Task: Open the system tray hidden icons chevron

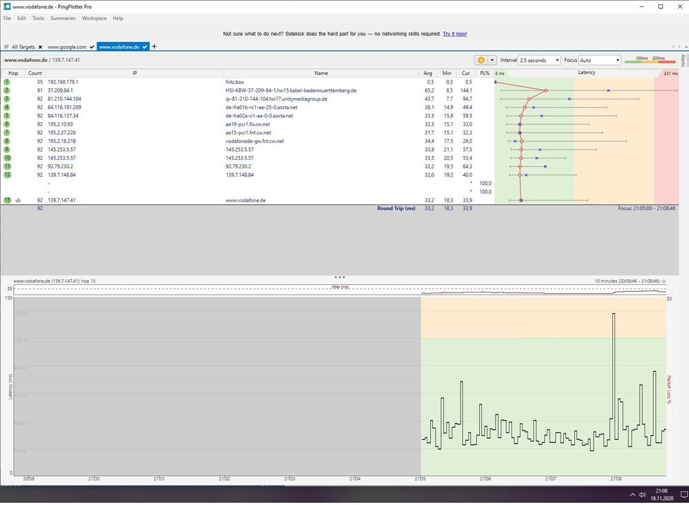Action: point(632,495)
